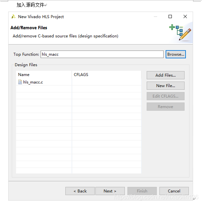This screenshot has width=202, height=204.
Task: Click the Remove button
Action: (x=165, y=107)
